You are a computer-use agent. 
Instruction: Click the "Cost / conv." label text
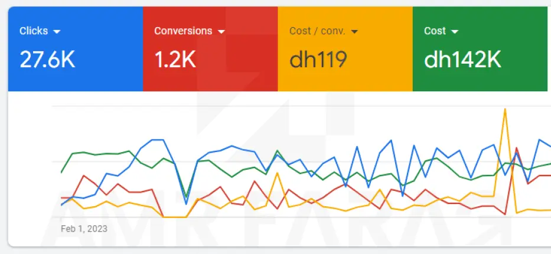point(317,31)
